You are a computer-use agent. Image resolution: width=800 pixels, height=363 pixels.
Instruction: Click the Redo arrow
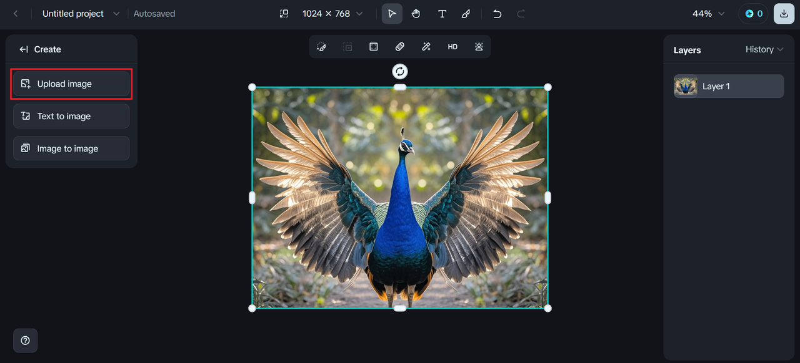click(x=521, y=14)
